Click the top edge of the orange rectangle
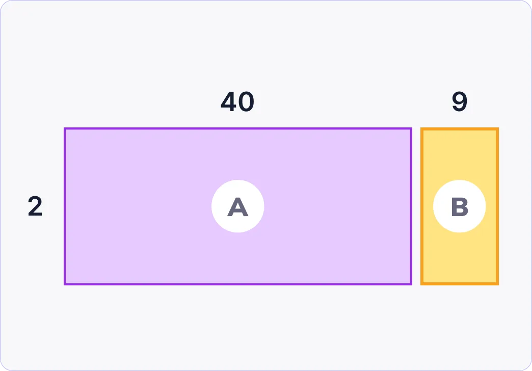The image size is (532, 371). click(459, 128)
